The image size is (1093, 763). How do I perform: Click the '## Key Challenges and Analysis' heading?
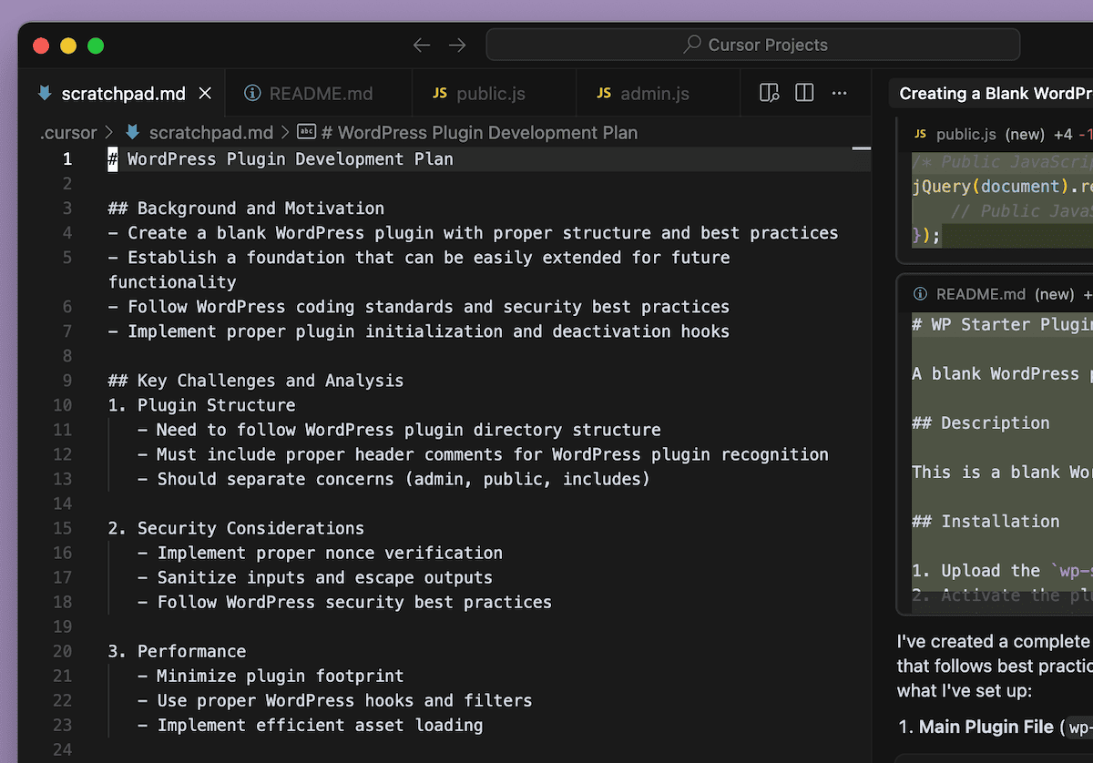(256, 381)
